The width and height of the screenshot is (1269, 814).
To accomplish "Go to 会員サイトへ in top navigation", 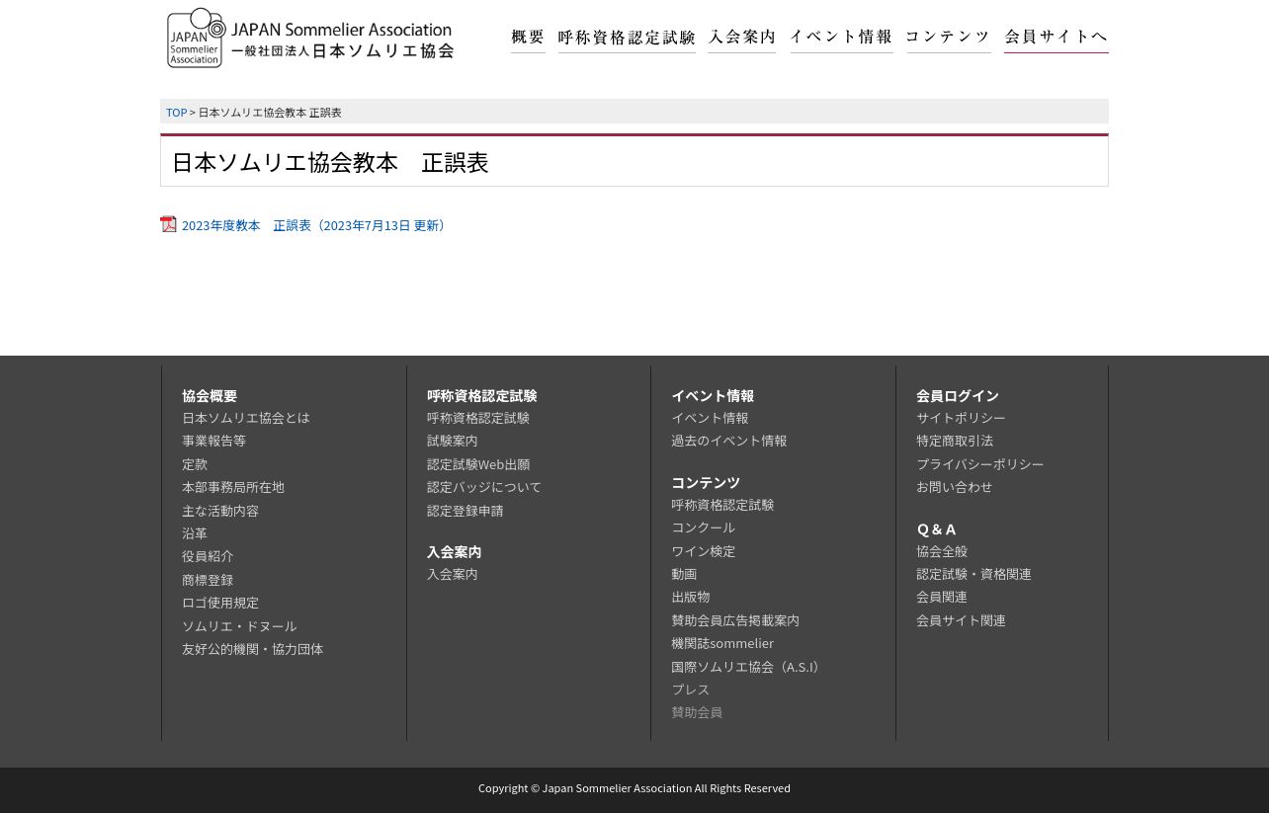I will coord(1056,38).
